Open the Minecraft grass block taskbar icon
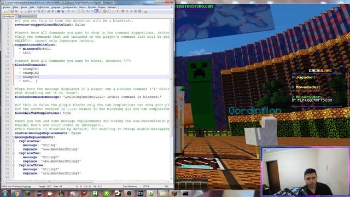 pyautogui.click(x=27, y=193)
